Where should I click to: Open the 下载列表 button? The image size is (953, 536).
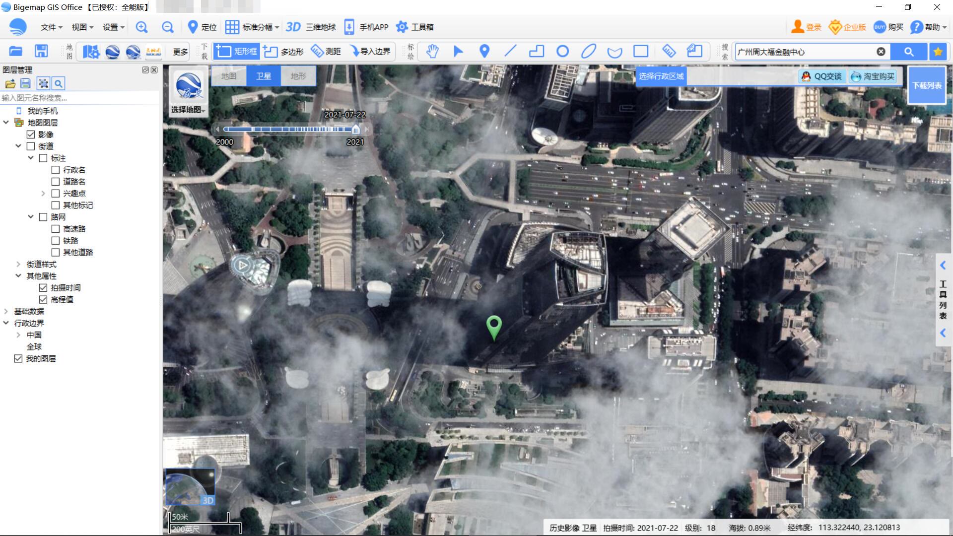pos(927,85)
